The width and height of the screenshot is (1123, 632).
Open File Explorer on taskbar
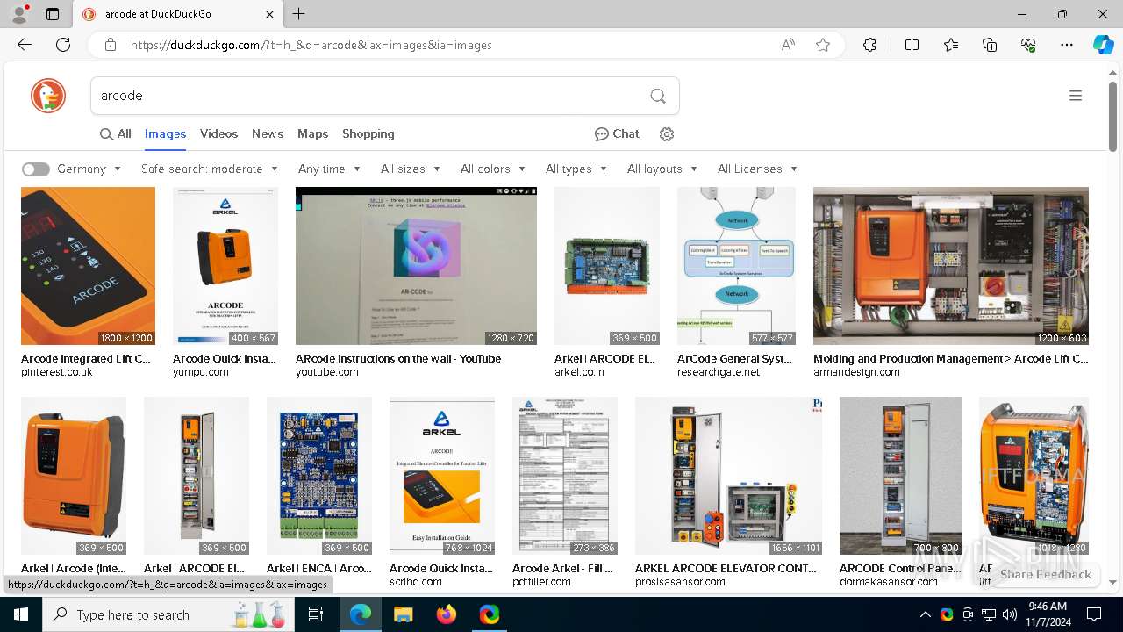click(x=403, y=614)
